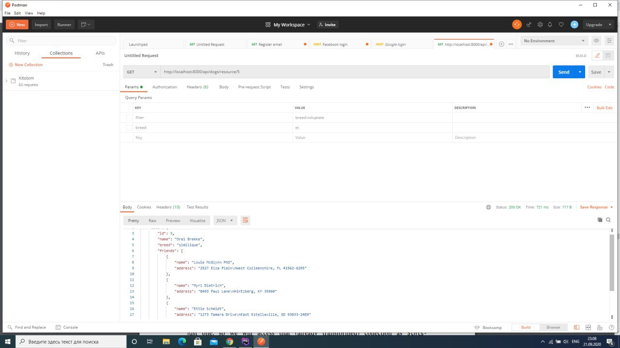Click the globe network icon
This screenshot has height=348, width=620.
click(488, 207)
